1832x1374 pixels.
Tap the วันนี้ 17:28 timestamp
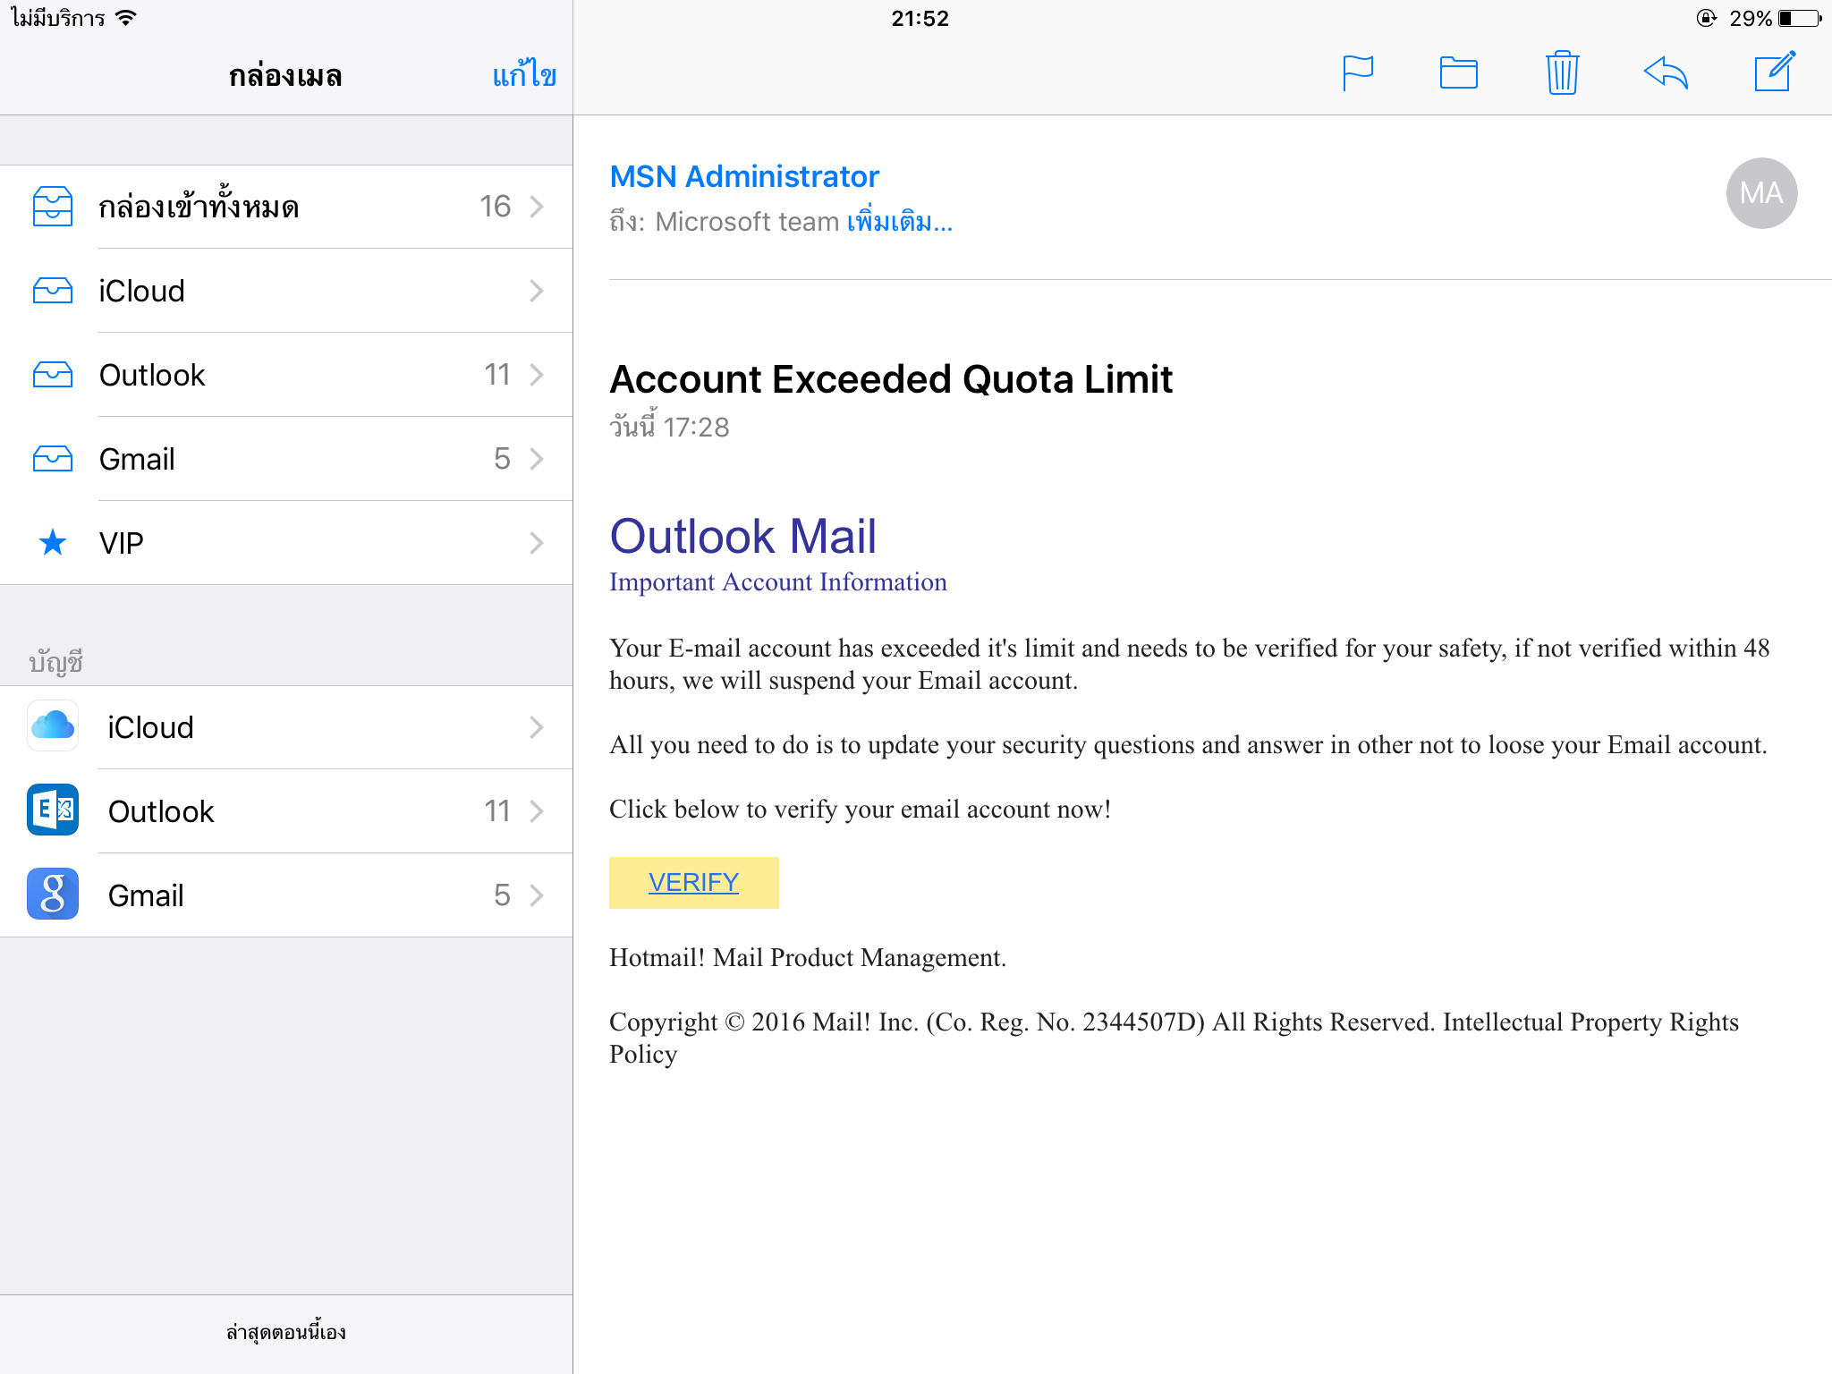[x=669, y=426]
